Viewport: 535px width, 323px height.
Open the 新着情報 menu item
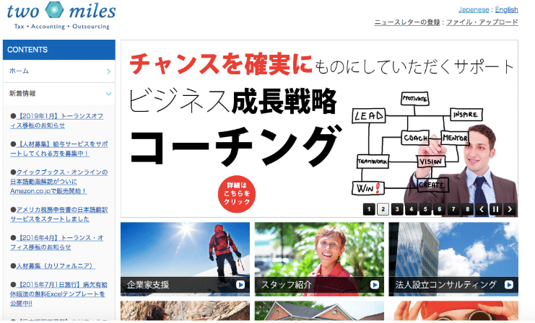click(59, 93)
